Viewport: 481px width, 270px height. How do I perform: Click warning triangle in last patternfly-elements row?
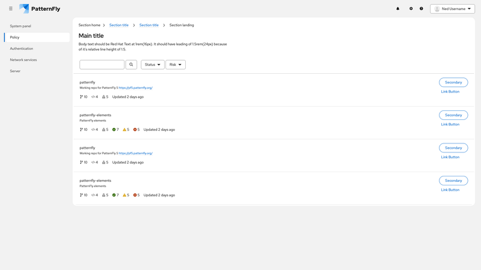[x=124, y=195]
